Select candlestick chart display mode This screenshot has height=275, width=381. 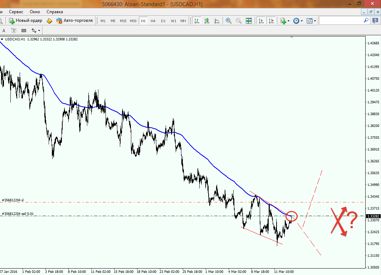207,21
